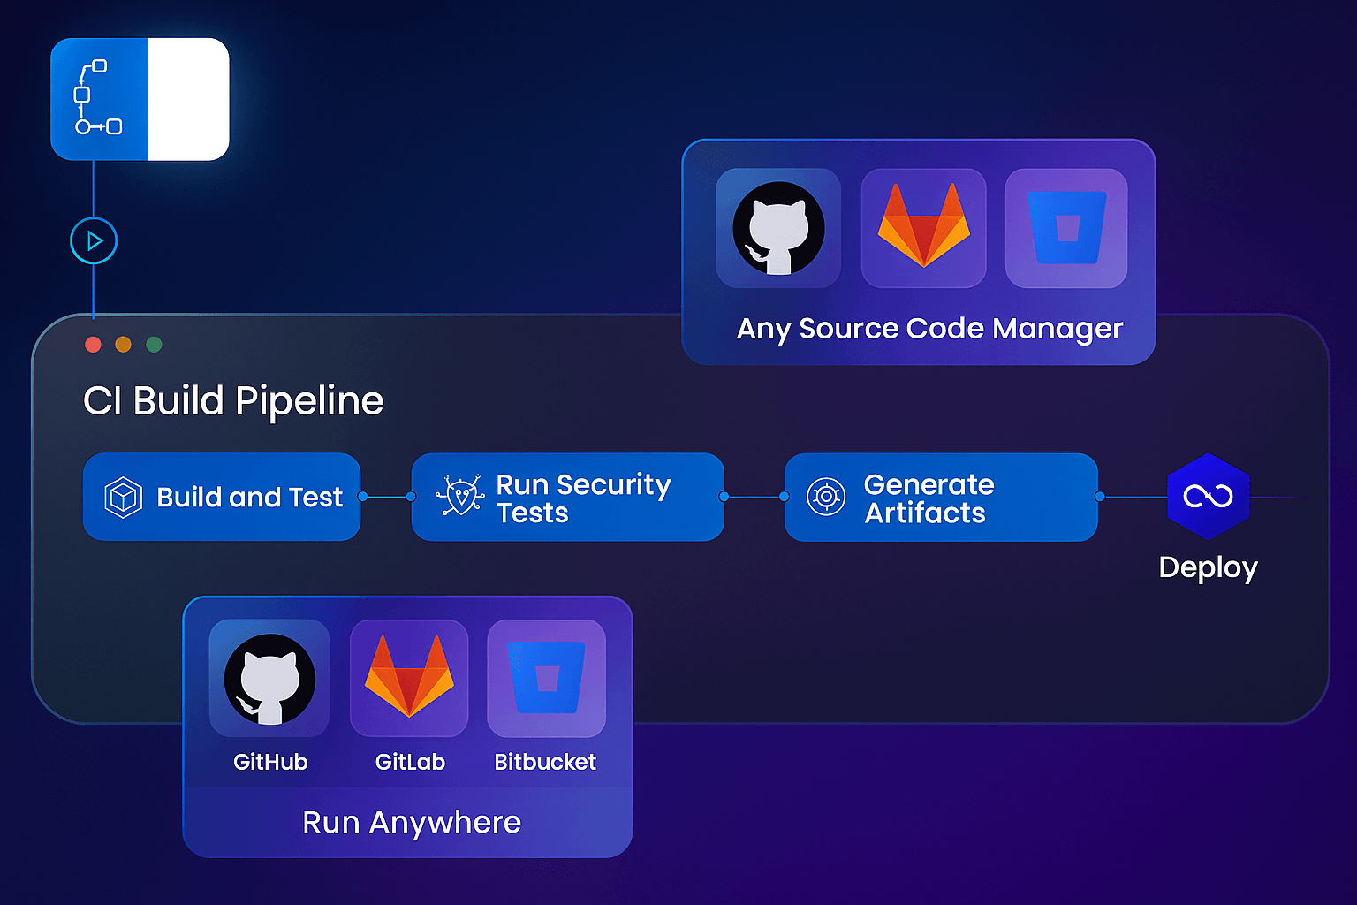Click the shield bug icon for security tests
The width and height of the screenshot is (1357, 905).
pos(460,496)
